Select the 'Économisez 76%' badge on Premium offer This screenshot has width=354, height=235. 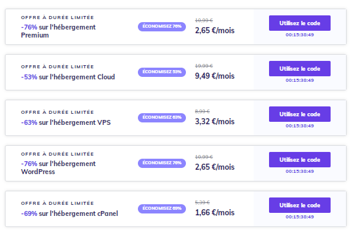(162, 26)
